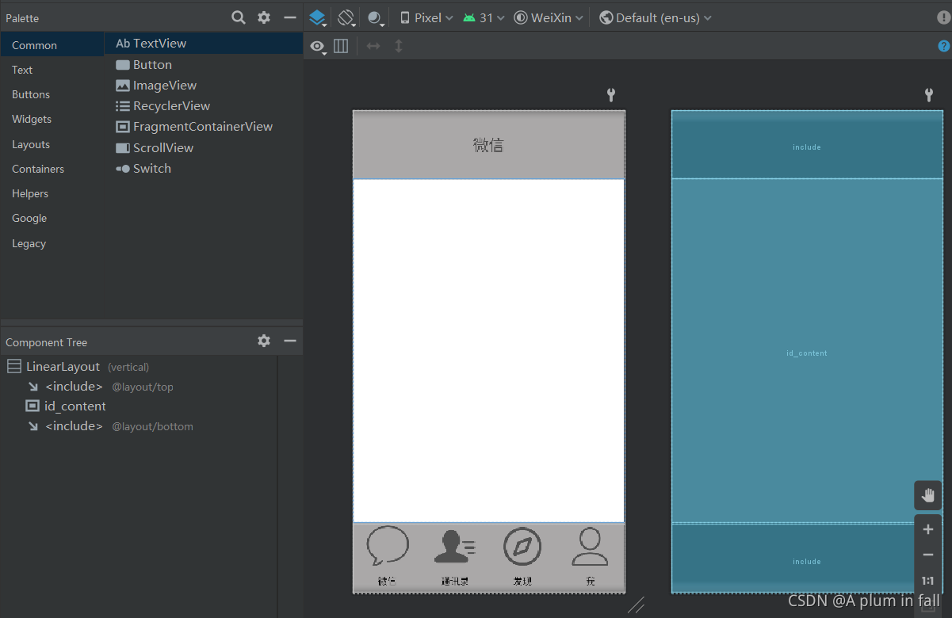Toggle the blueprint columns icon
Image resolution: width=952 pixels, height=618 pixels.
tap(341, 46)
